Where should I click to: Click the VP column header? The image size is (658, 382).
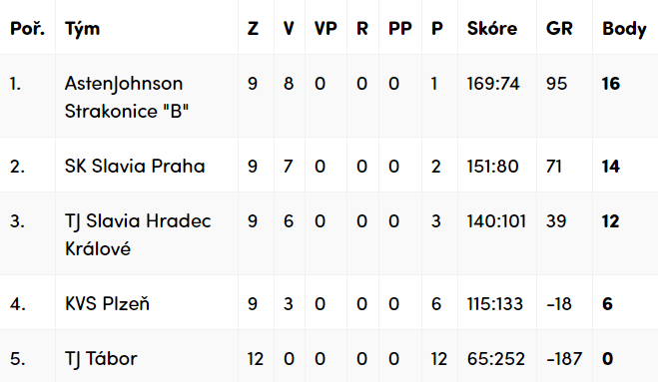pos(326,29)
